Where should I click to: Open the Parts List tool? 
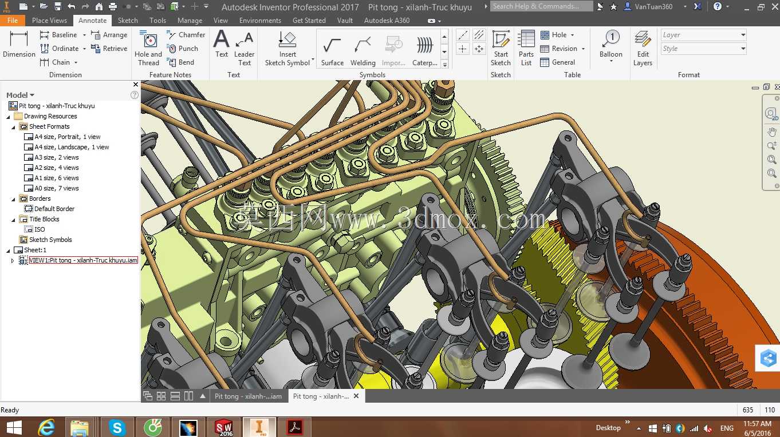526,48
